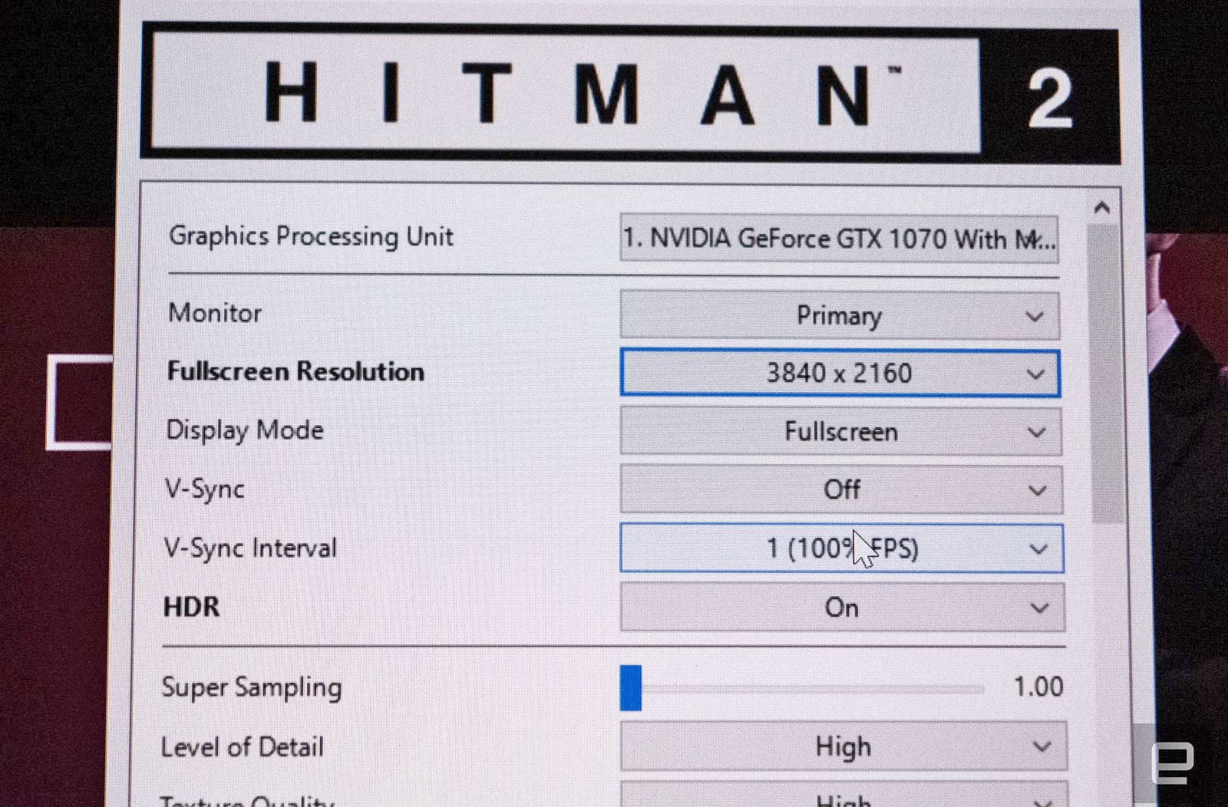Screen dimensions: 1228x807
Task: Click the V-Sync label text
Action: (205, 489)
